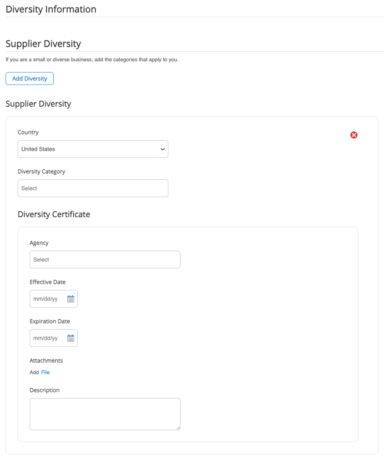
Task: Click the Description field label
Action: 44,390
